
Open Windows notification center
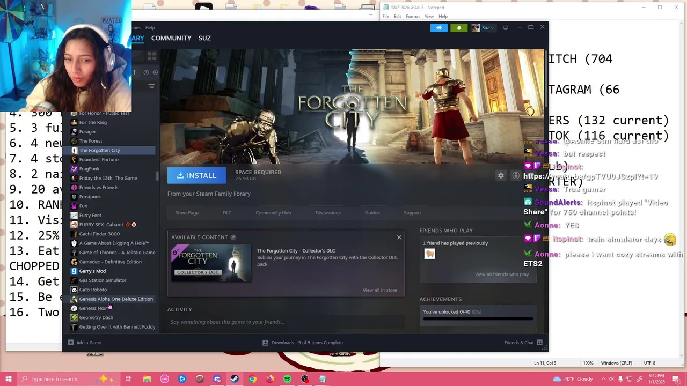(x=677, y=379)
